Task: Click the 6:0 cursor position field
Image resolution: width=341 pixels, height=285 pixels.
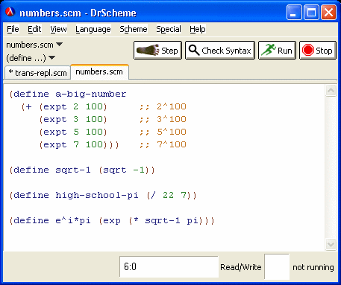Action: pos(169,266)
